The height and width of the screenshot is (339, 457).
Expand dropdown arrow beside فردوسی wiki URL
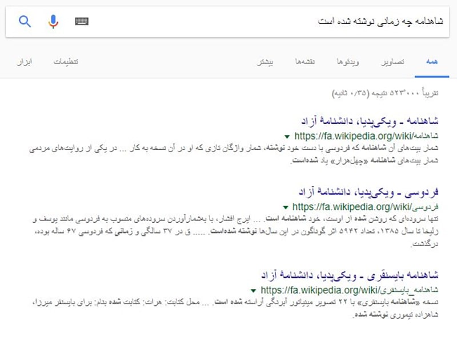(286, 207)
